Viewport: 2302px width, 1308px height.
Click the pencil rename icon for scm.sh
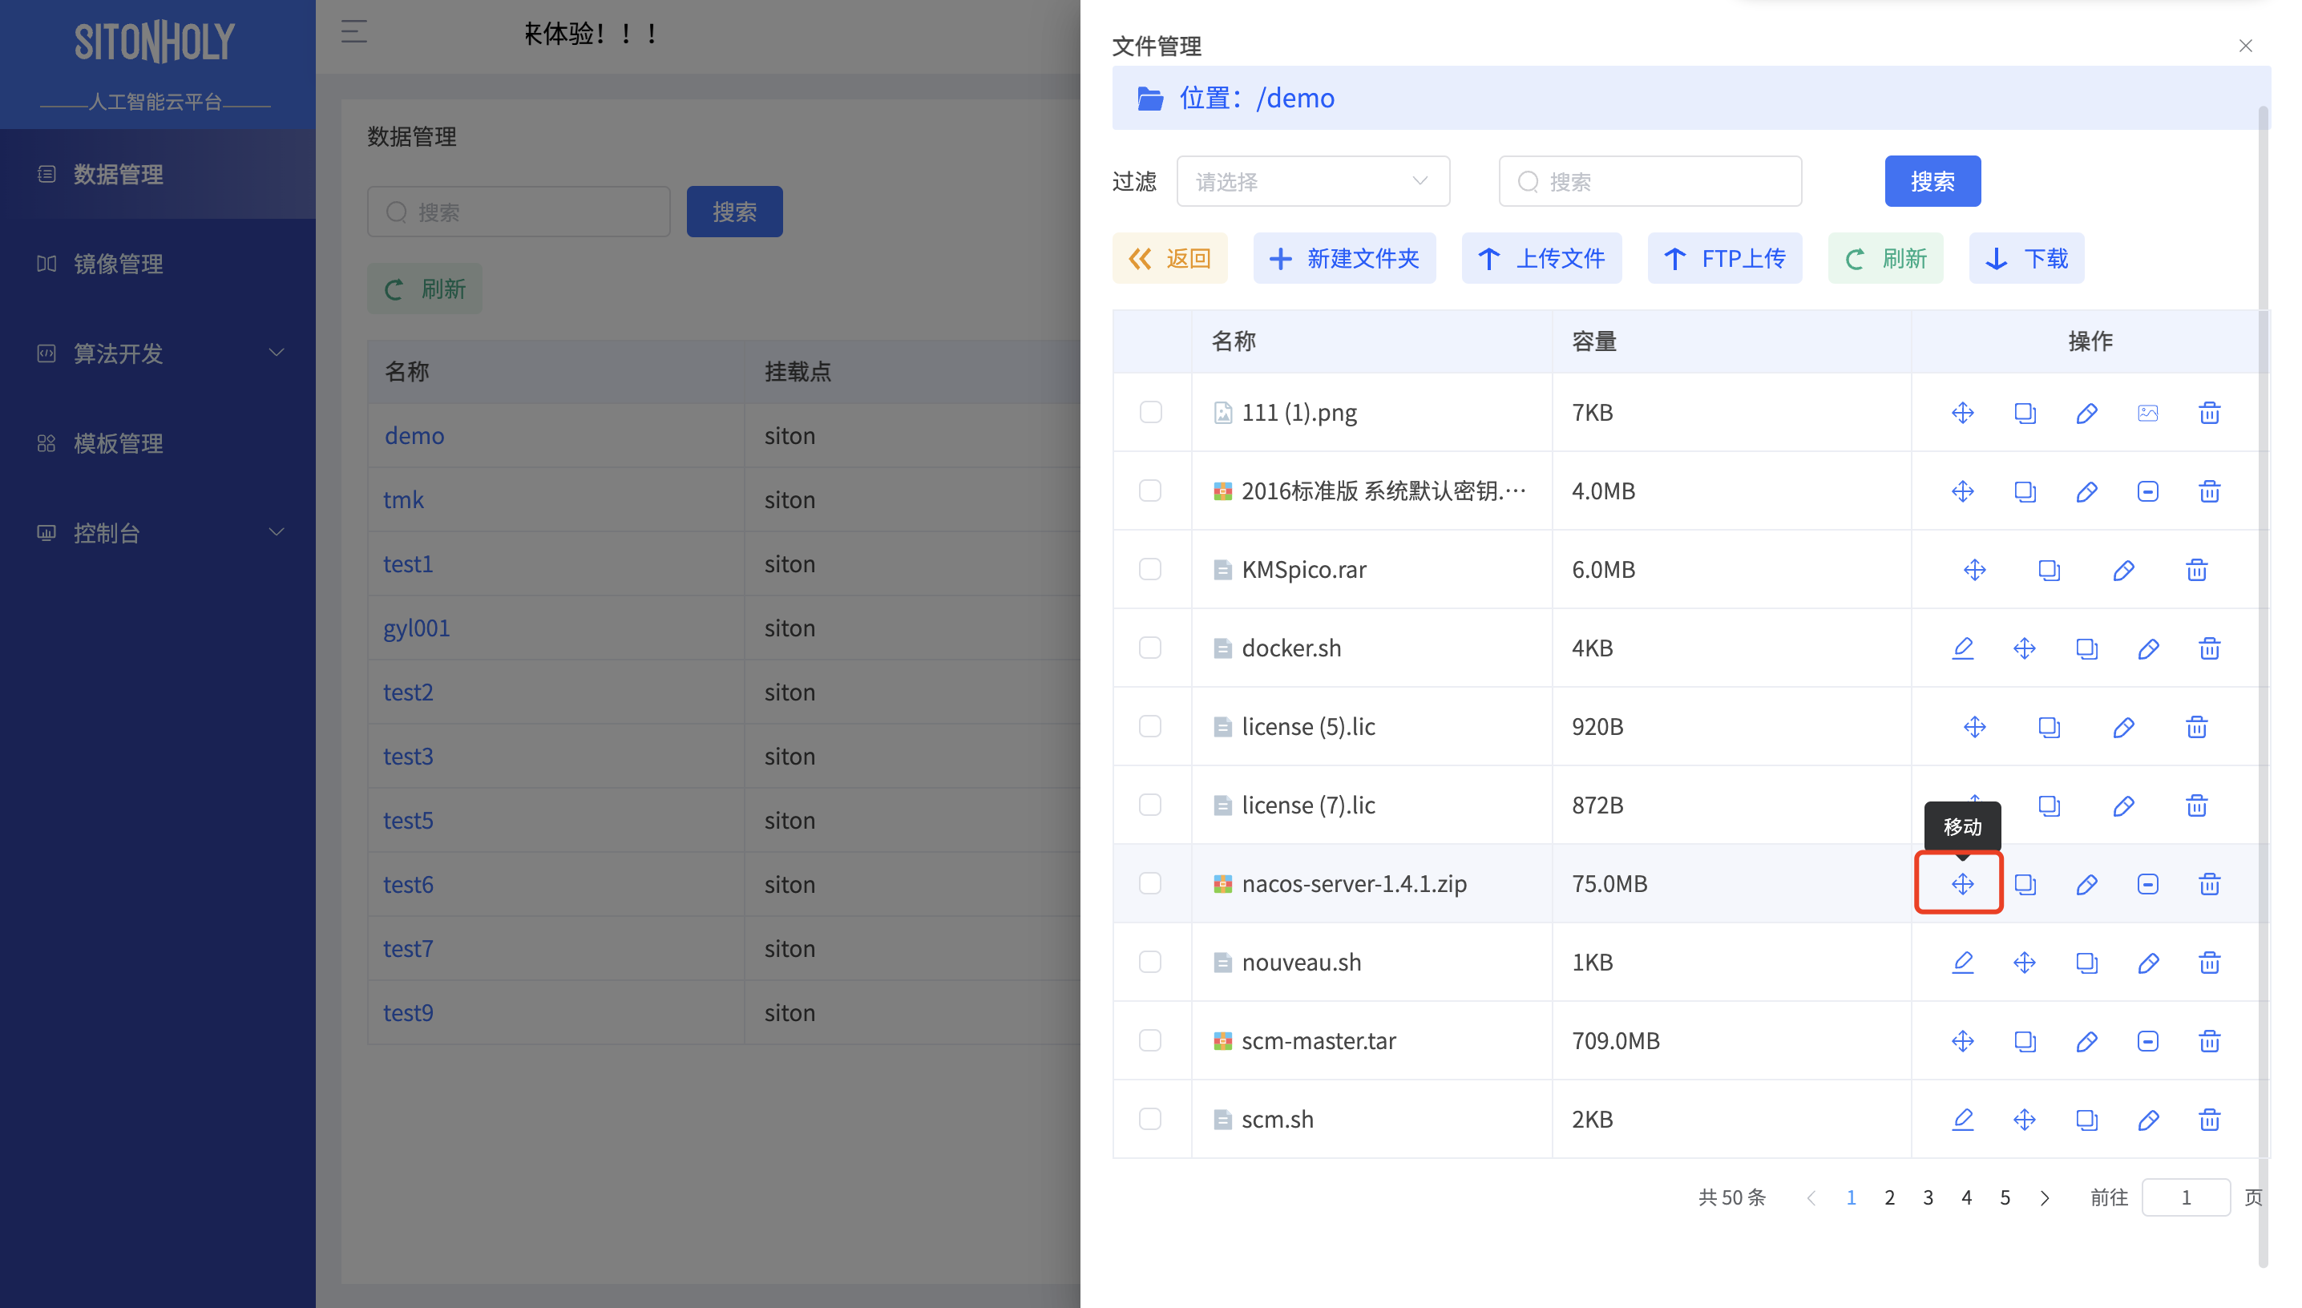click(2147, 1120)
